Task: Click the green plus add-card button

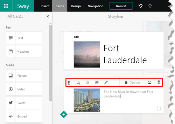Action: tap(64, 114)
